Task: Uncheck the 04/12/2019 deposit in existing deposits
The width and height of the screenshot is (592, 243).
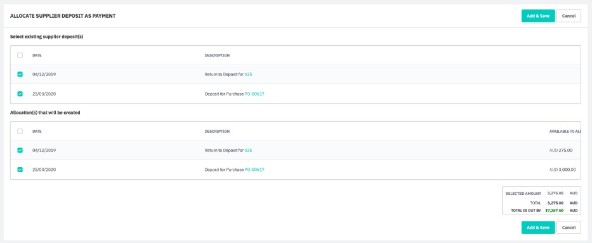Action: tap(20, 74)
